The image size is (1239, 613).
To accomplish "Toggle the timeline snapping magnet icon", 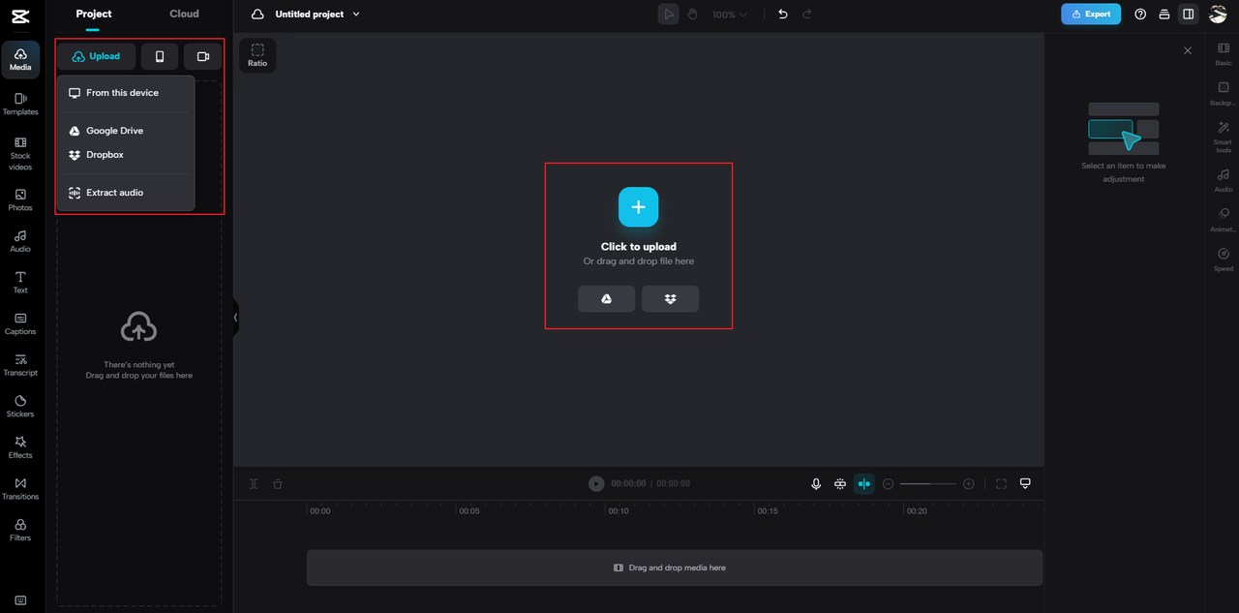I will [x=840, y=483].
